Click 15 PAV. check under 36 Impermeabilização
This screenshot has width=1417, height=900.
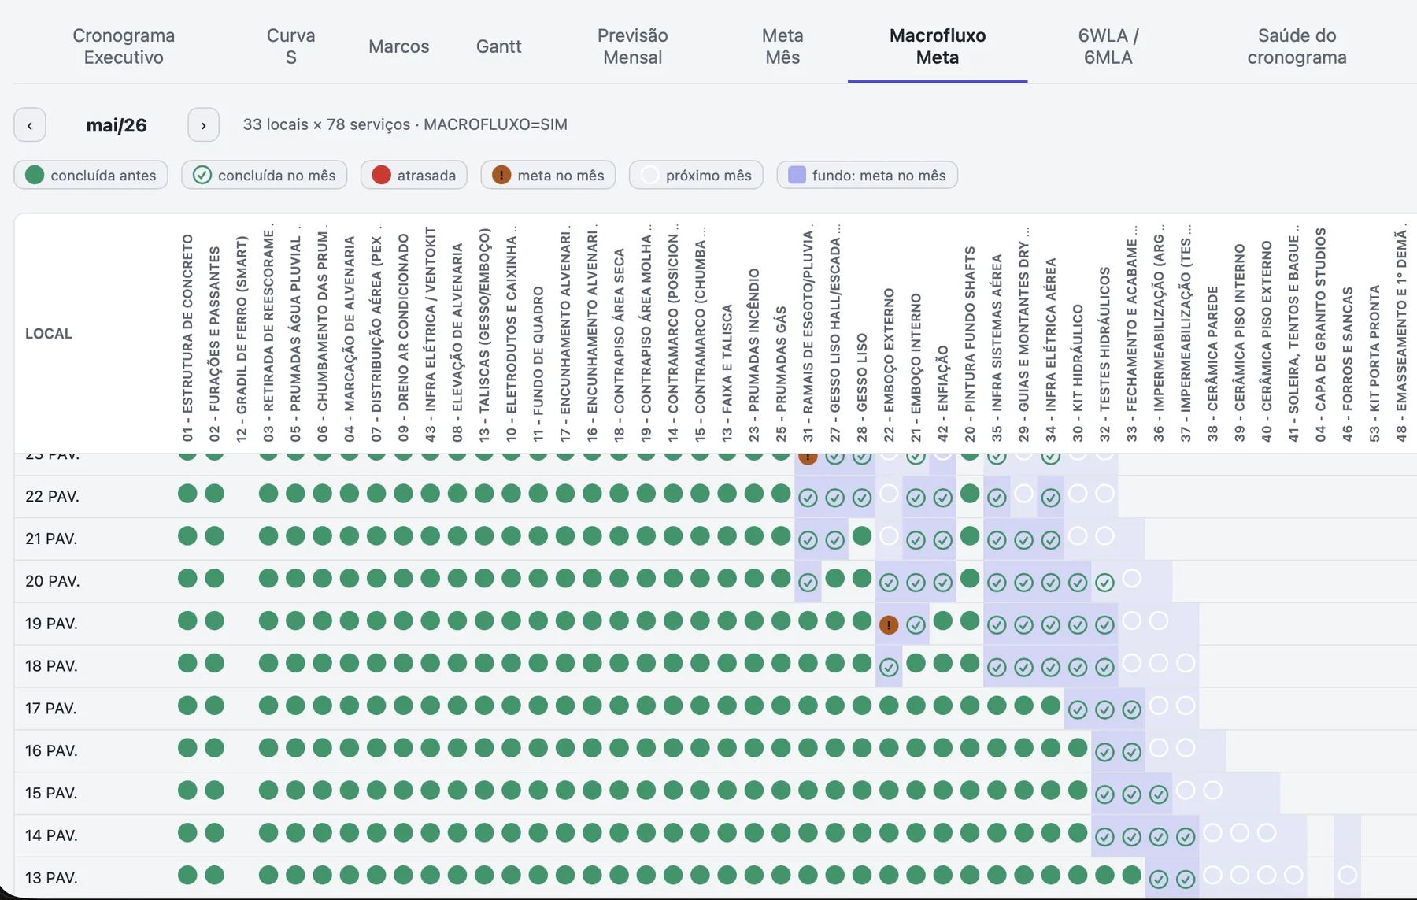click(1158, 794)
